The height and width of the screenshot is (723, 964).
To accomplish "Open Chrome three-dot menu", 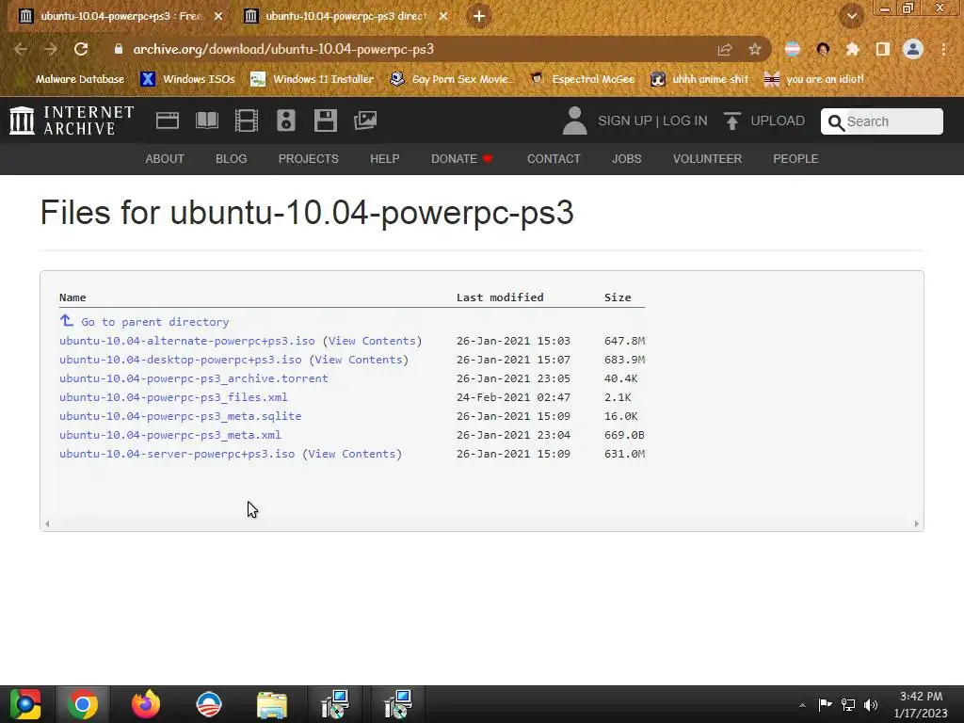I will [x=943, y=49].
